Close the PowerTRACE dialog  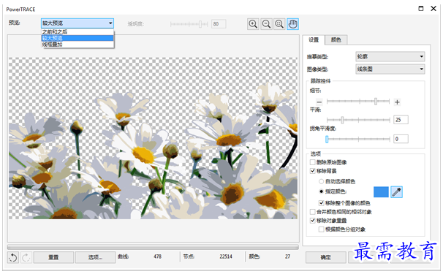tap(433, 9)
